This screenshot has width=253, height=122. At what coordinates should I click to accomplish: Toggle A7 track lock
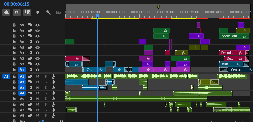pos(14,110)
